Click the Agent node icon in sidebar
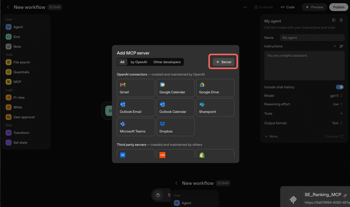Viewport: 350px width, 207px height. click(x=9, y=27)
